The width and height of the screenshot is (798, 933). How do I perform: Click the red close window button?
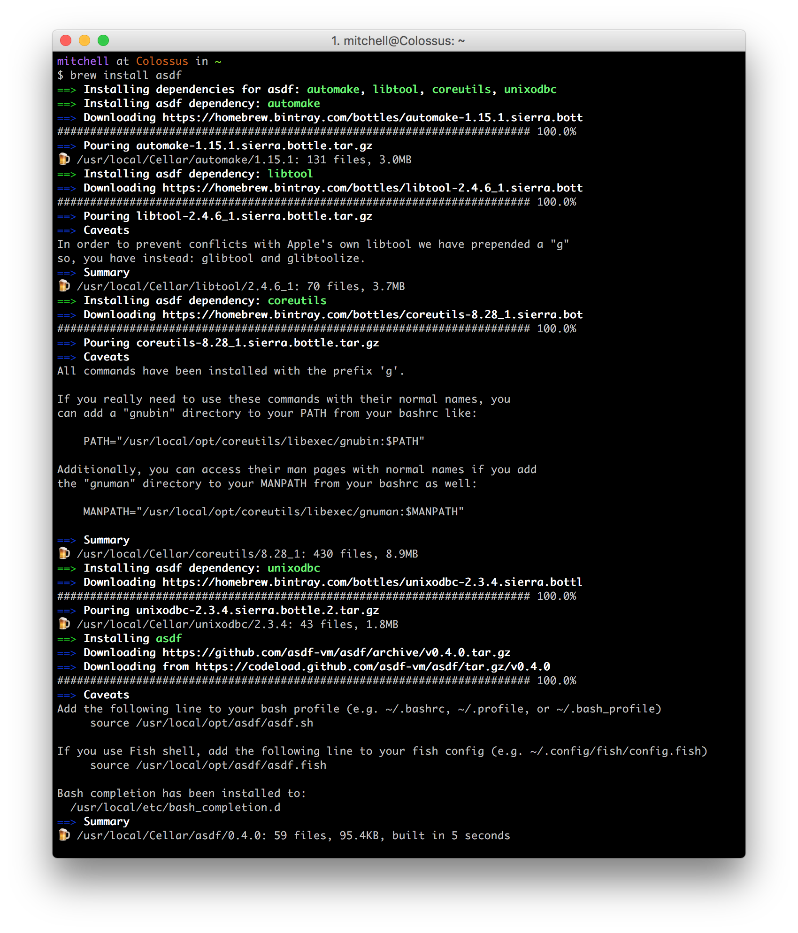(66, 40)
